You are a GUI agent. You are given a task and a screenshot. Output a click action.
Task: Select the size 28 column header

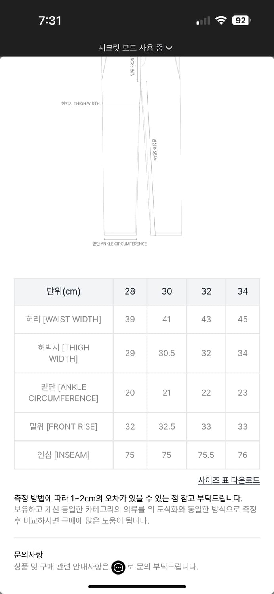[x=130, y=291]
